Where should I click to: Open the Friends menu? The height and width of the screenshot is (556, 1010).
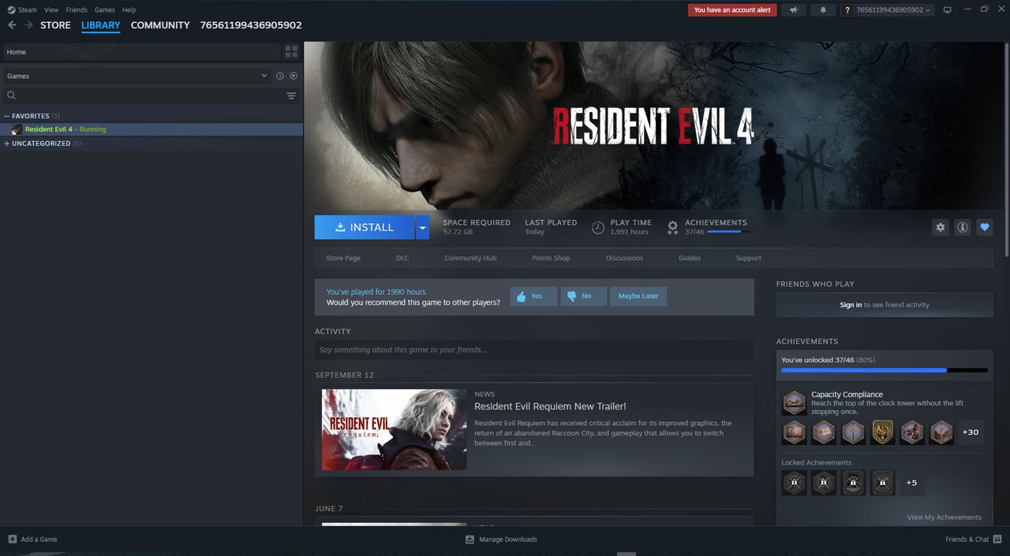click(x=77, y=10)
